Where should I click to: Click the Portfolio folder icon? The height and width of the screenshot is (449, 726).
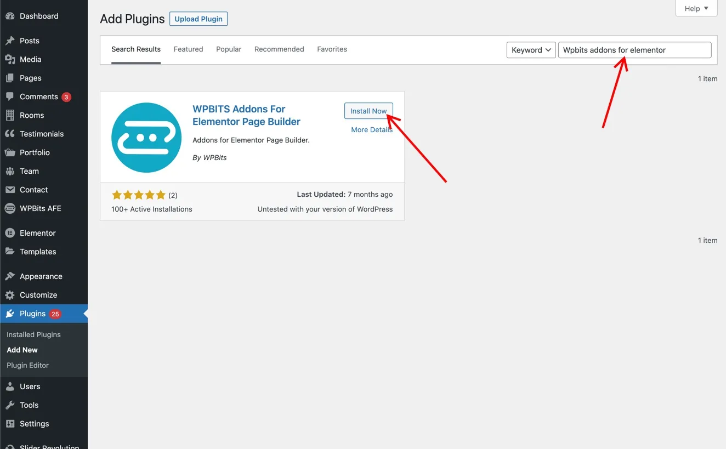(10, 152)
